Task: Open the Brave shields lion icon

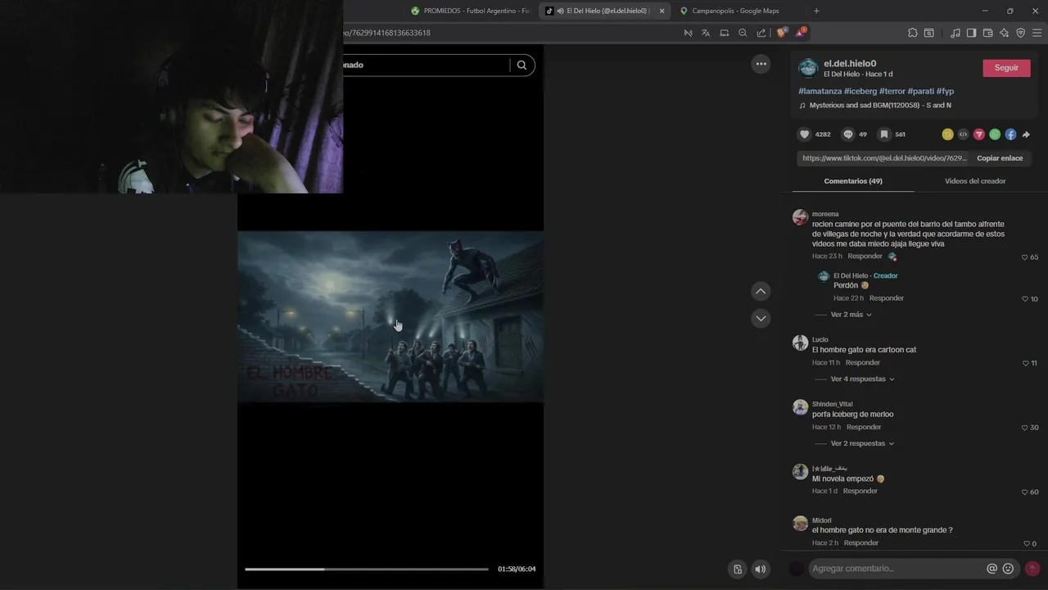Action: (x=782, y=33)
